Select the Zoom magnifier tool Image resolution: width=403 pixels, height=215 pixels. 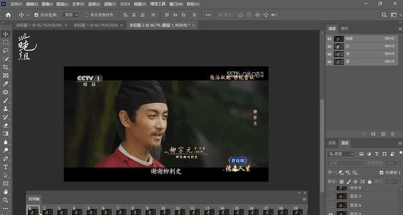click(x=5, y=200)
